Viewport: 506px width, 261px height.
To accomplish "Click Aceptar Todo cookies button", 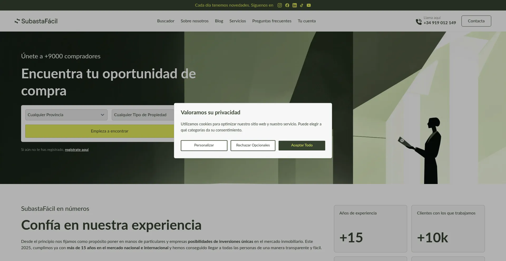I will (x=302, y=145).
